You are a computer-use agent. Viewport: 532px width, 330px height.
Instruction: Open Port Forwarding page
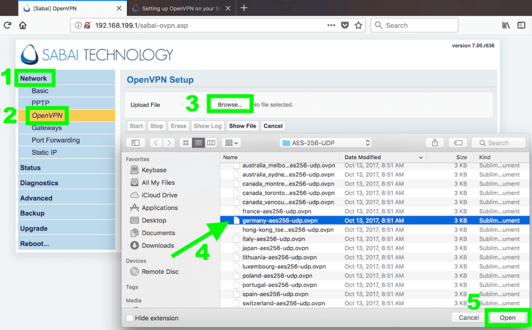(56, 140)
